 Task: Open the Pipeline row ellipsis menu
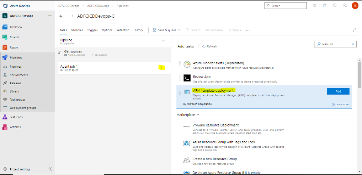(164, 41)
